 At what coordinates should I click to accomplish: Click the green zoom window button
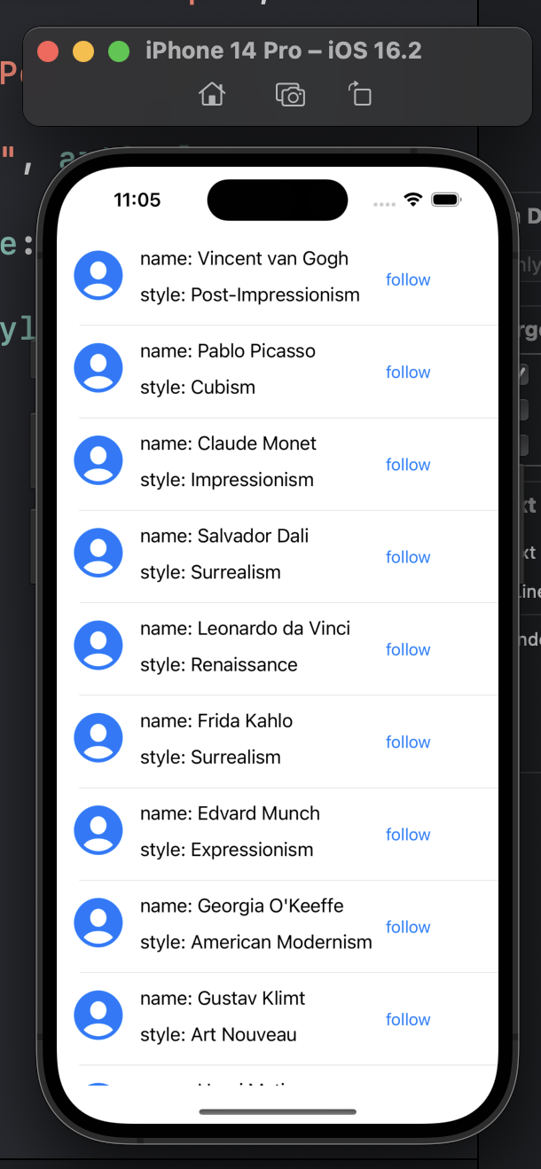tap(119, 51)
